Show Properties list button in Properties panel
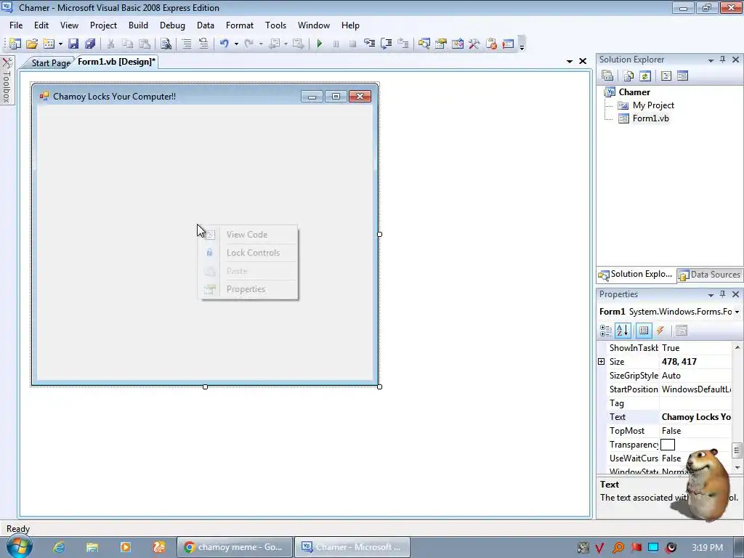The height and width of the screenshot is (558, 744). pos(644,331)
